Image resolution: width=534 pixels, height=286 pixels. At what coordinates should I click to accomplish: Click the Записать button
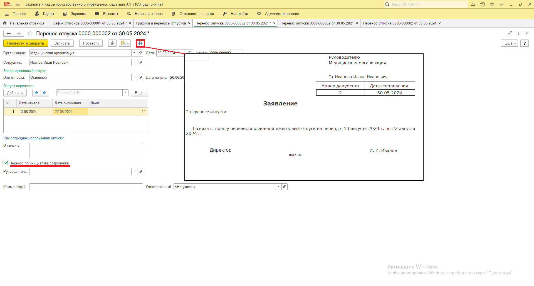(62, 43)
